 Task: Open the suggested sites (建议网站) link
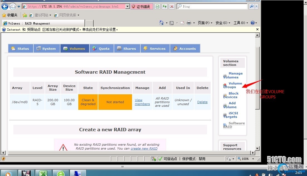coord(40,15)
